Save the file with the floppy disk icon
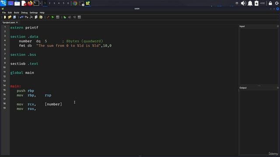280x157 pixels. [14, 17]
